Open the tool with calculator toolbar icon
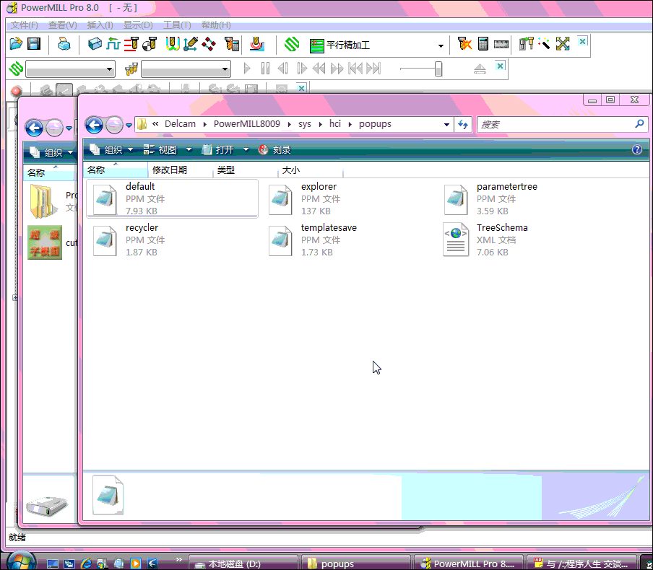The image size is (653, 570). (232, 44)
